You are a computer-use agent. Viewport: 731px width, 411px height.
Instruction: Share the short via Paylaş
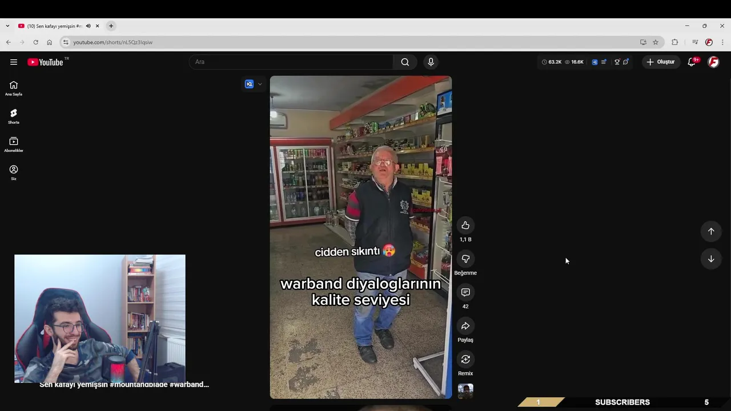[465, 326]
